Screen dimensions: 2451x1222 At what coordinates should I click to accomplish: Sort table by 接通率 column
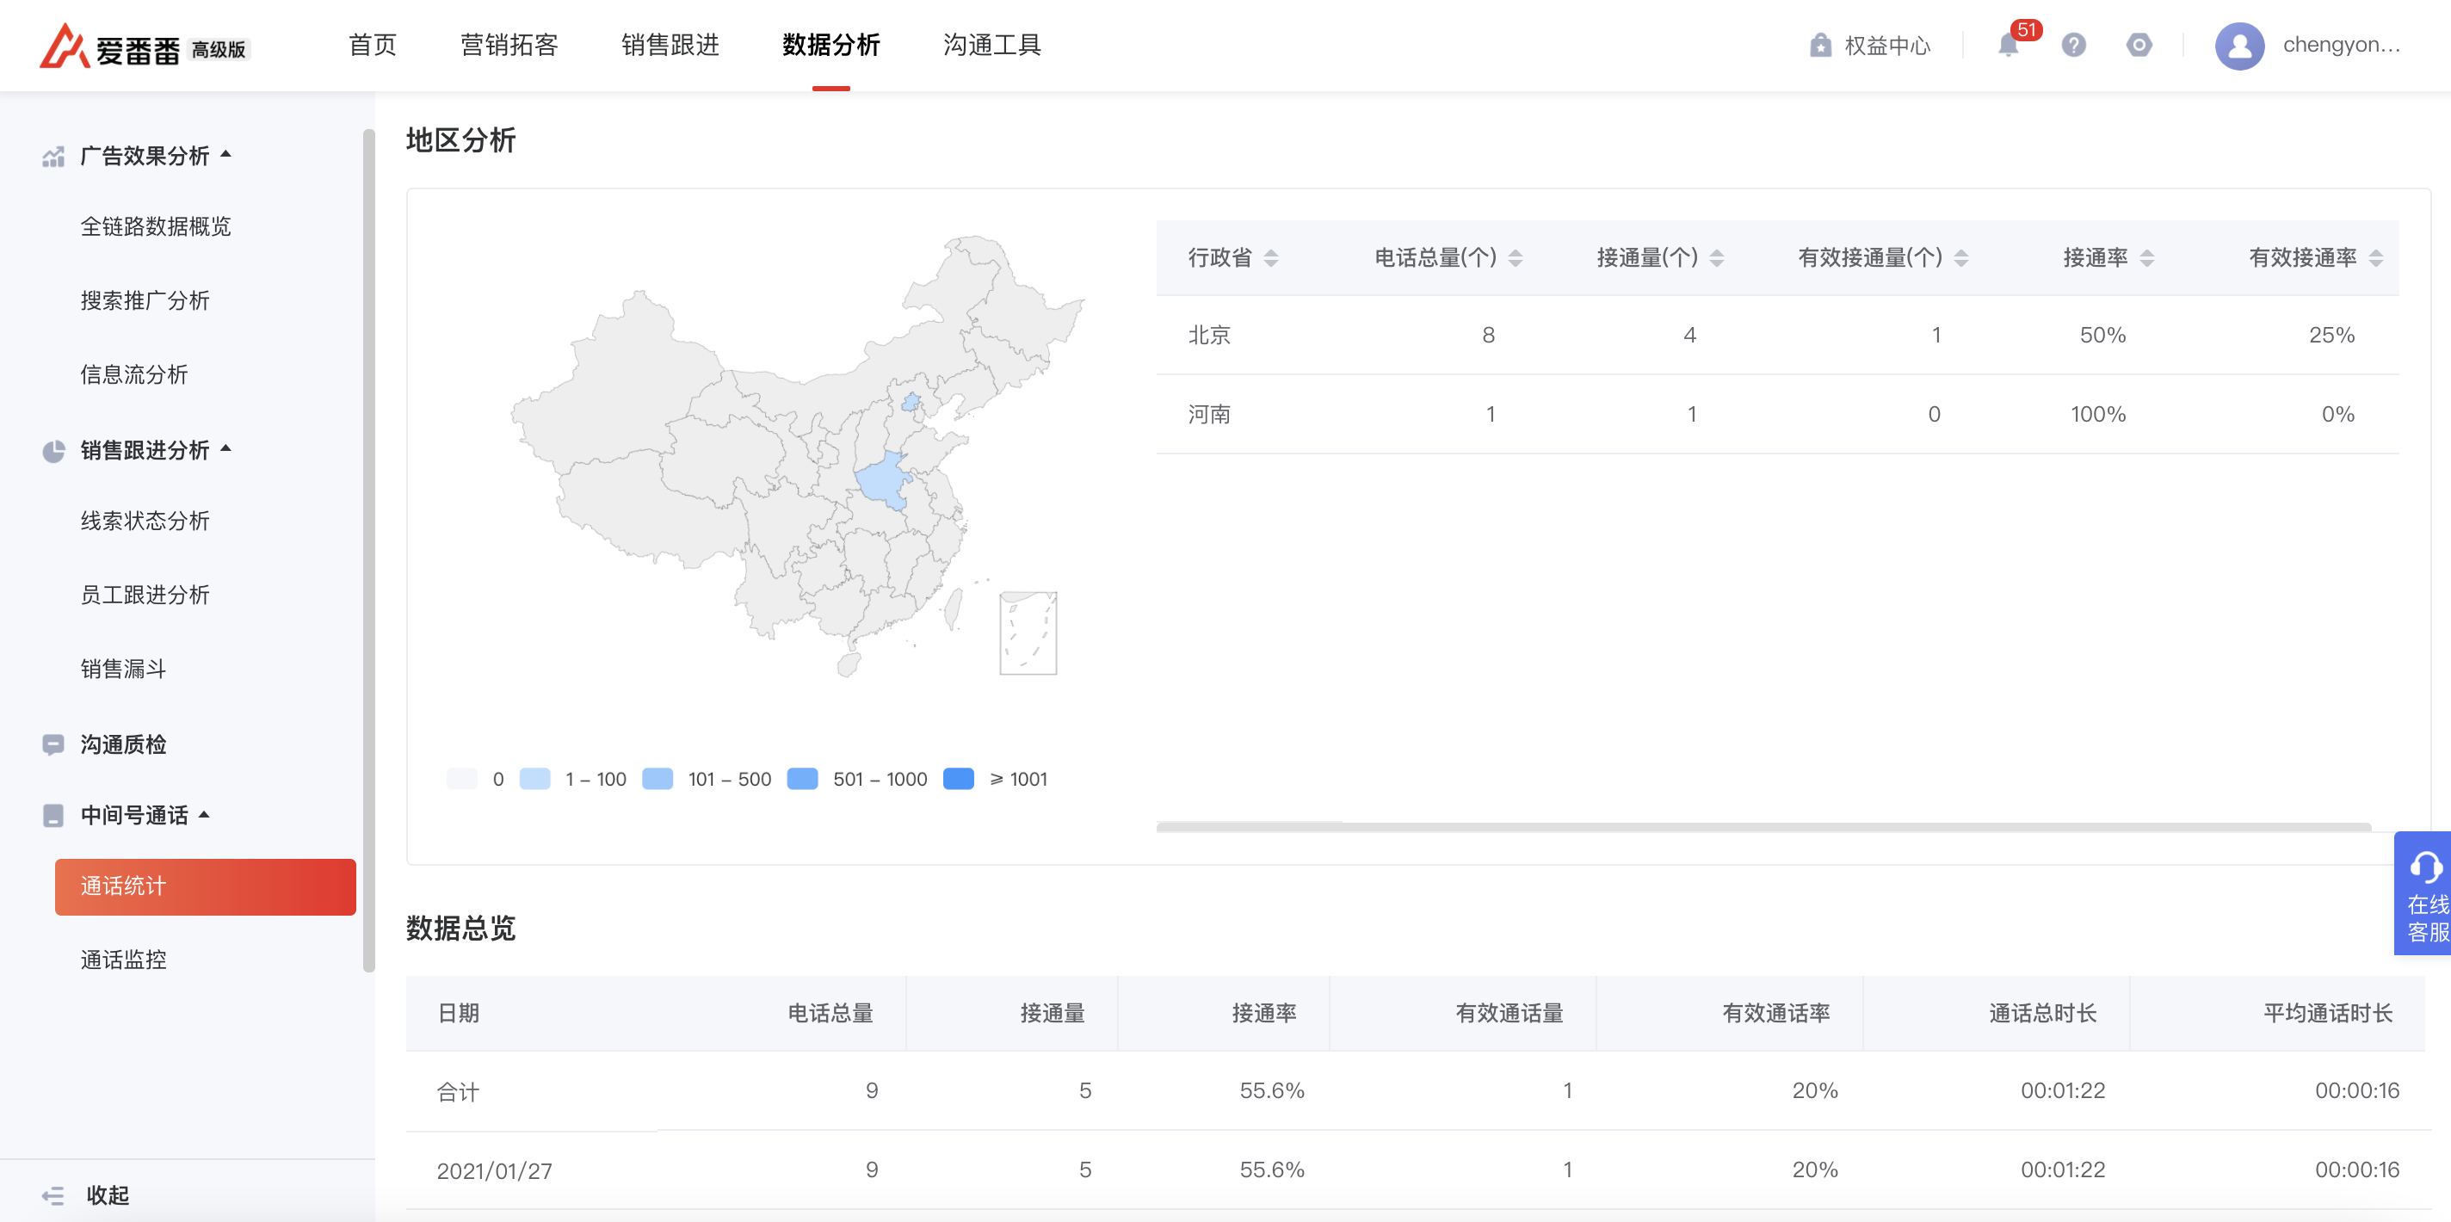(2146, 258)
